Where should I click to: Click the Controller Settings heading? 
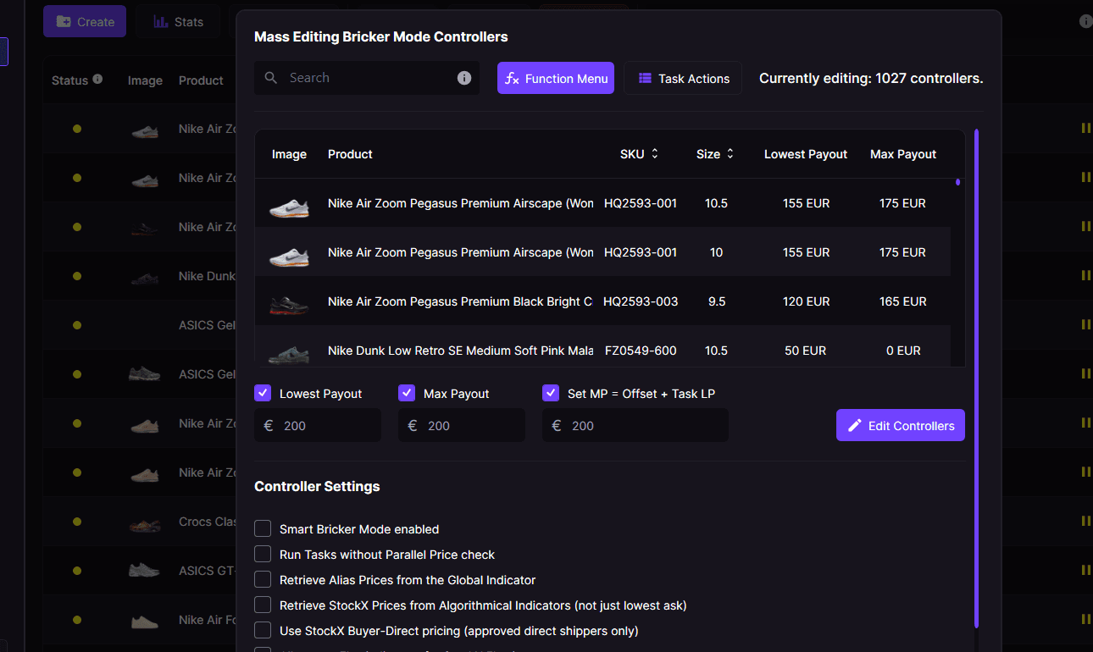[317, 487]
